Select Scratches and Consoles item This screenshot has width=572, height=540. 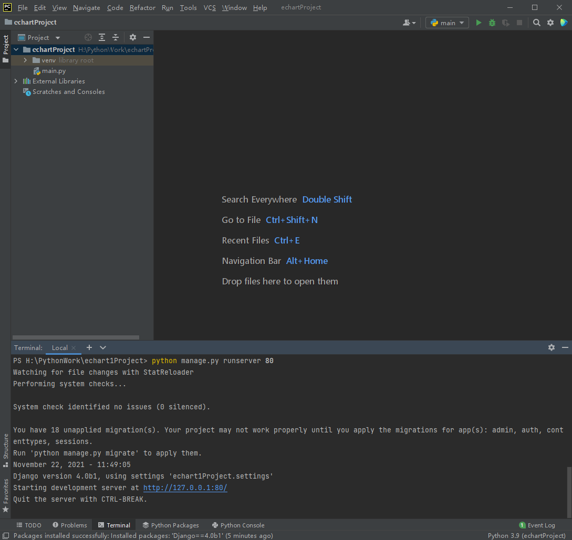click(x=69, y=92)
